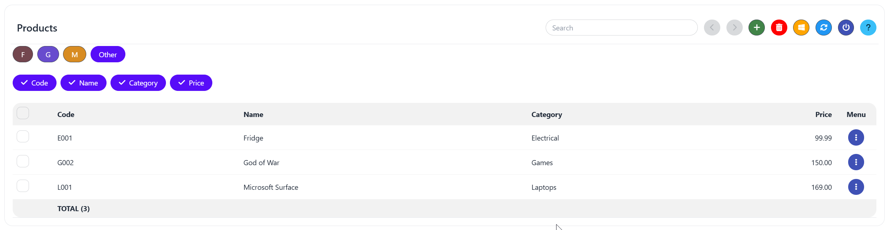Click the blue refresh icon

click(x=824, y=28)
